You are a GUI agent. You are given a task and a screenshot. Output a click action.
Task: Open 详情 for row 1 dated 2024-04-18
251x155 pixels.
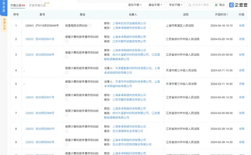[x=241, y=25]
